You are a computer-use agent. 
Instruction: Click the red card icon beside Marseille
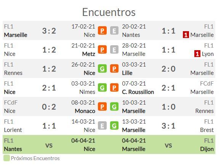(186, 35)
